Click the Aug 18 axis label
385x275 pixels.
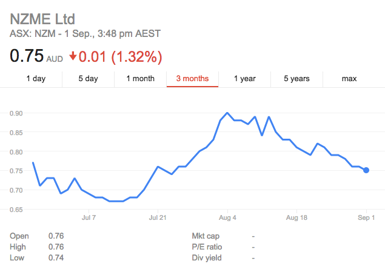click(296, 217)
